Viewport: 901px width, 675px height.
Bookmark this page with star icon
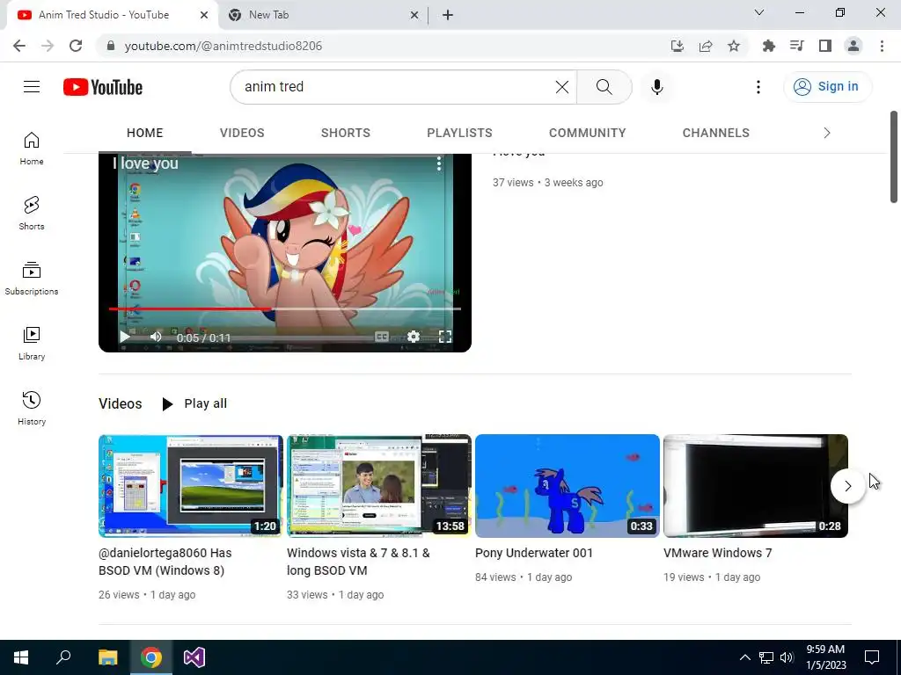[734, 46]
